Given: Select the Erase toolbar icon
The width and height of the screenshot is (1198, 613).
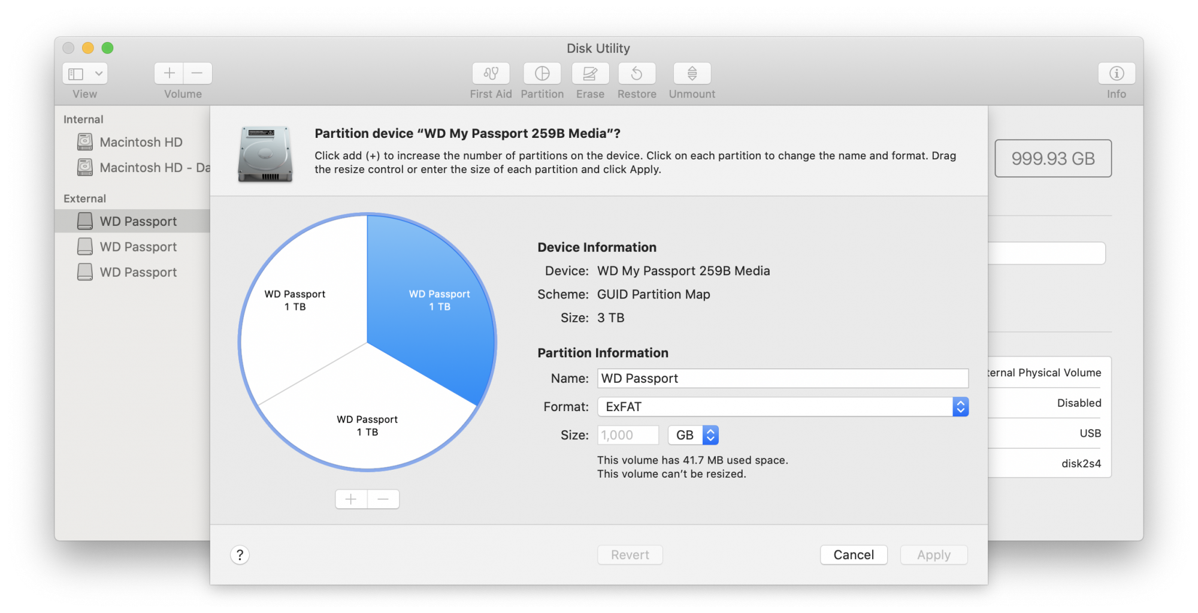Looking at the screenshot, I should pos(590,73).
